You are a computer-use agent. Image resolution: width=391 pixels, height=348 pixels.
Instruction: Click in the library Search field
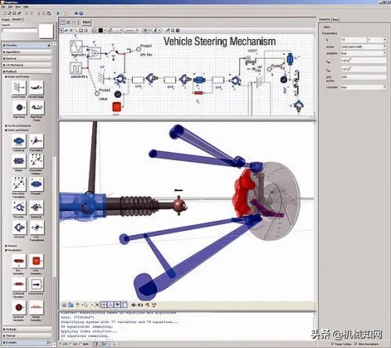coord(20,30)
